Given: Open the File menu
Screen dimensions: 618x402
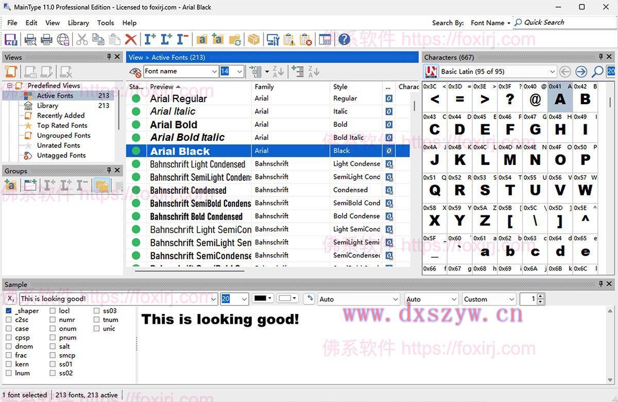Looking at the screenshot, I should [12, 23].
